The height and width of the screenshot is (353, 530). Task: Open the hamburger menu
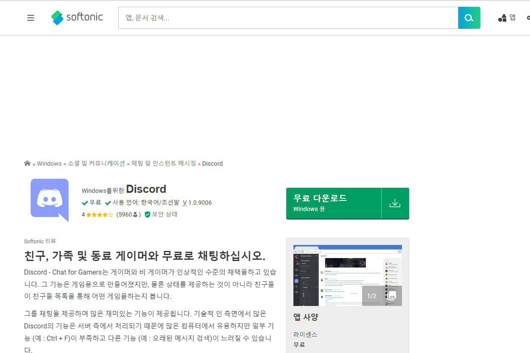[31, 18]
